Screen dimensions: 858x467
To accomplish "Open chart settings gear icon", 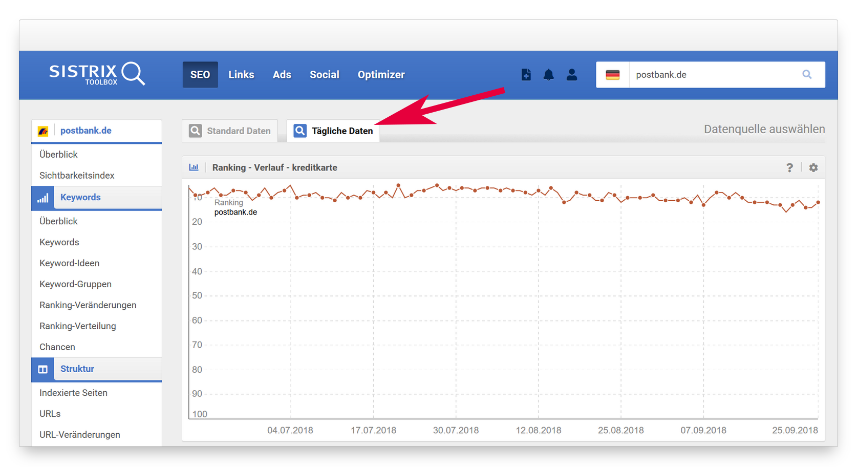I will tap(813, 168).
